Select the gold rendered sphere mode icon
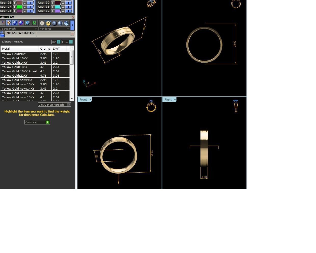The height and width of the screenshot is (253, 316). (48, 23)
